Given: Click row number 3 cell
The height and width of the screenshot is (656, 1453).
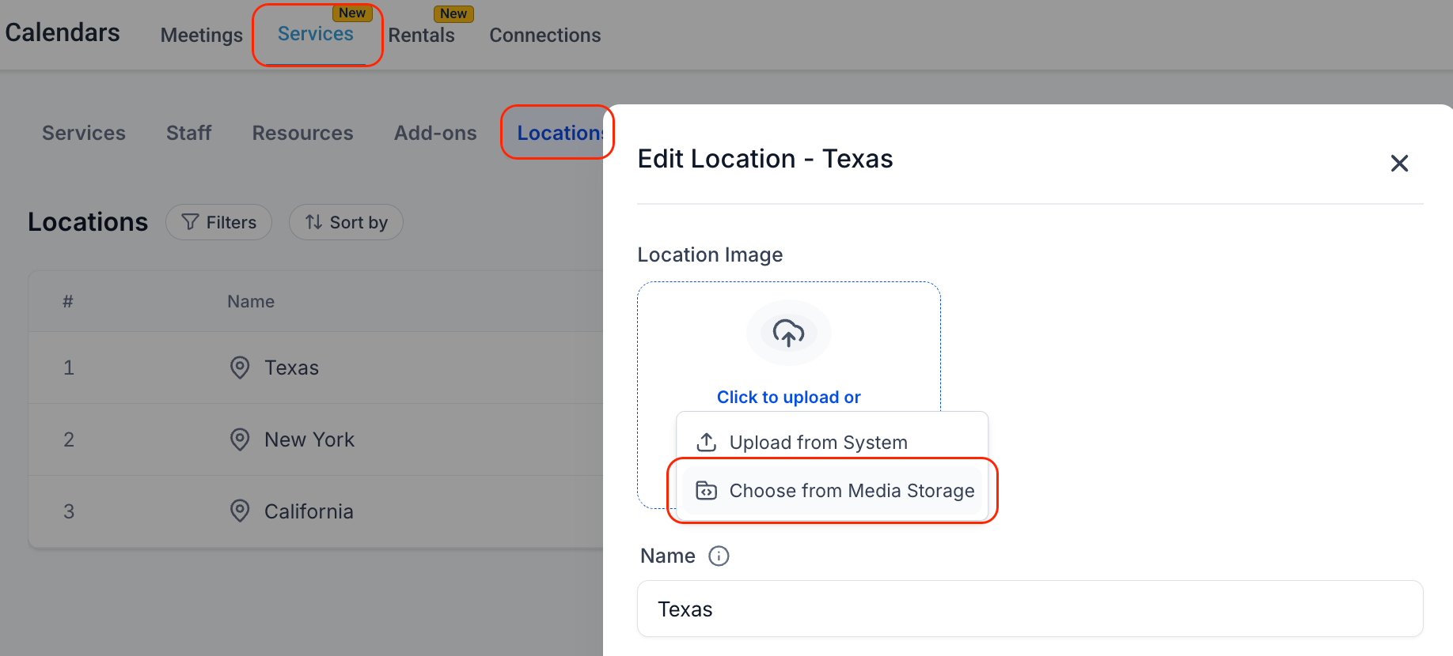Looking at the screenshot, I should [x=69, y=511].
